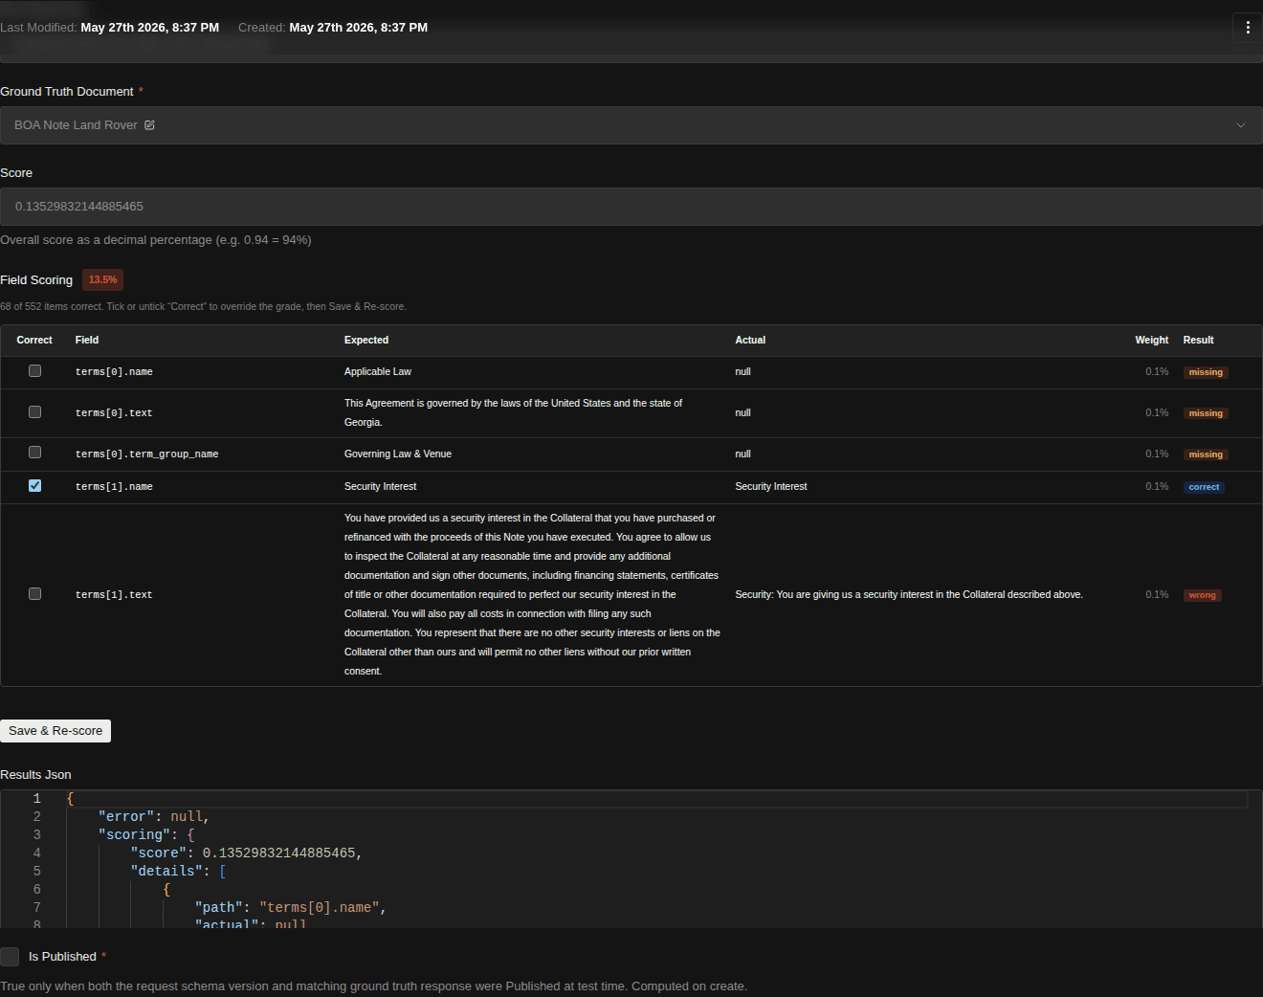Screen dimensions: 1263x997
Task: Open the three-dot more options menu
Action: 1248,28
